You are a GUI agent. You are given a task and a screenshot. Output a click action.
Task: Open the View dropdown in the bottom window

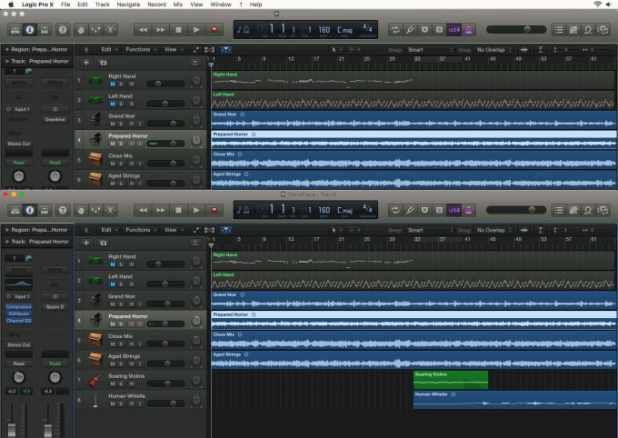click(174, 229)
